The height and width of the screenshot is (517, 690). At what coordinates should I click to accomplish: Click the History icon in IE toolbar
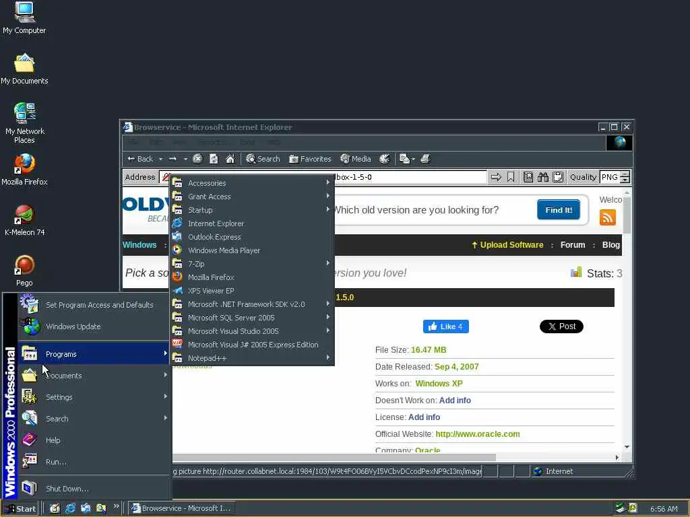click(x=384, y=159)
